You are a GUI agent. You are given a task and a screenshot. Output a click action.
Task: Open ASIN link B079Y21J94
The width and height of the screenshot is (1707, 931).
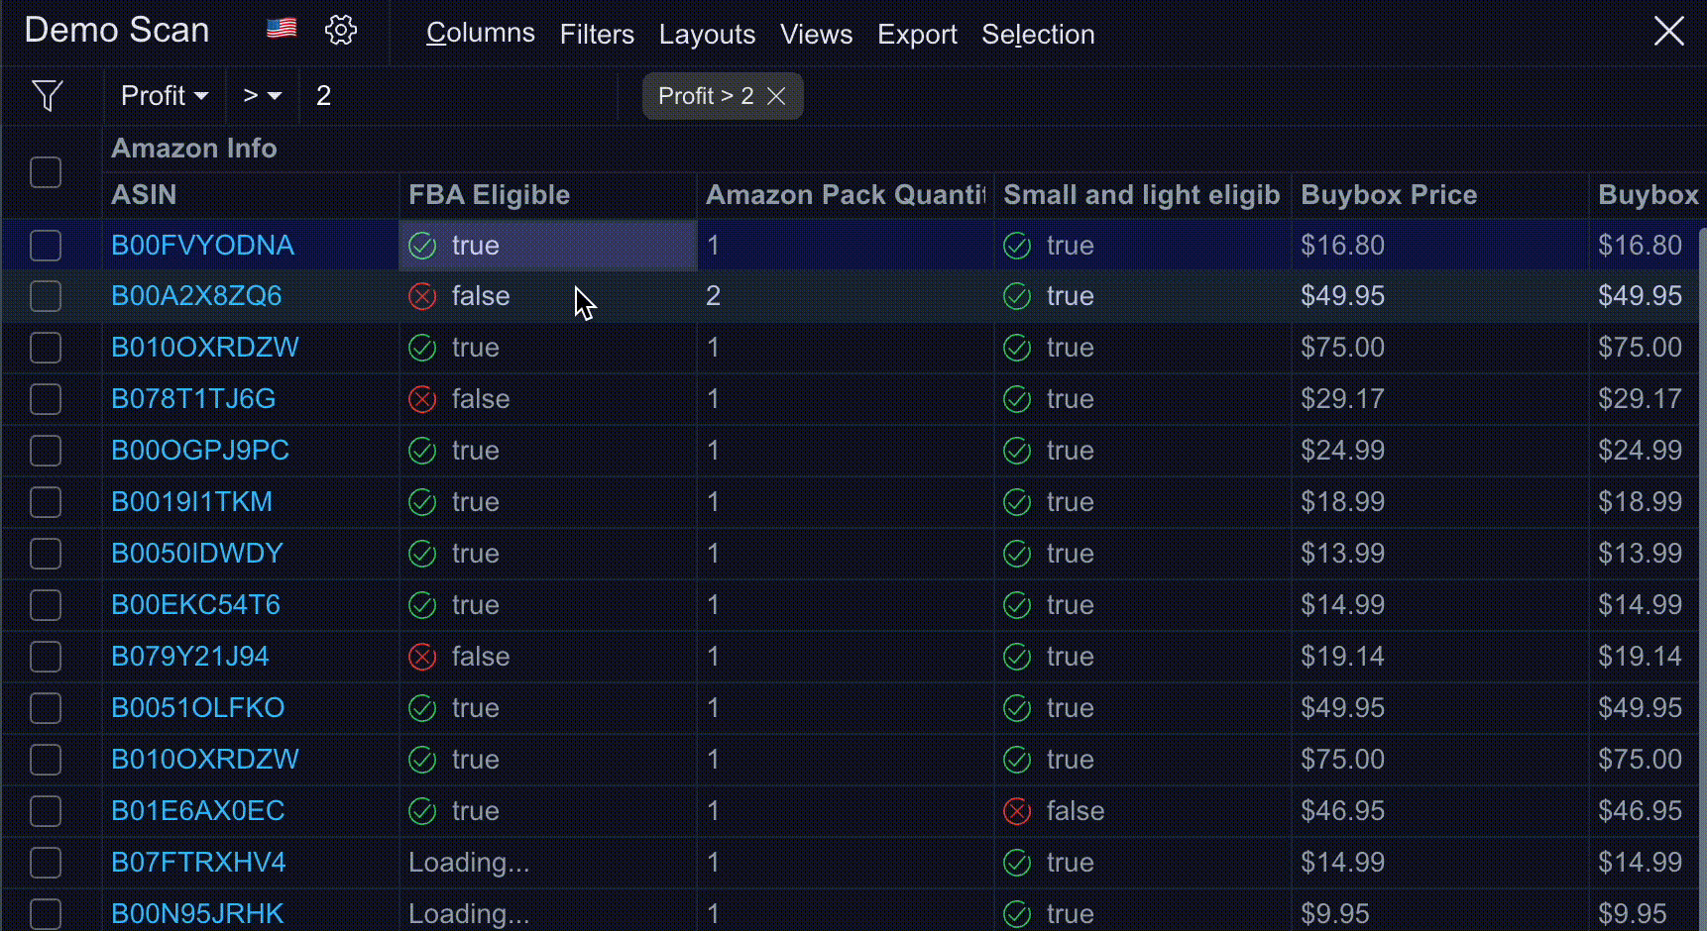[x=190, y=657]
